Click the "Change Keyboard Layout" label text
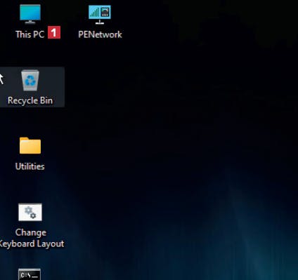The height and width of the screenshot is (280, 298). coord(31,238)
